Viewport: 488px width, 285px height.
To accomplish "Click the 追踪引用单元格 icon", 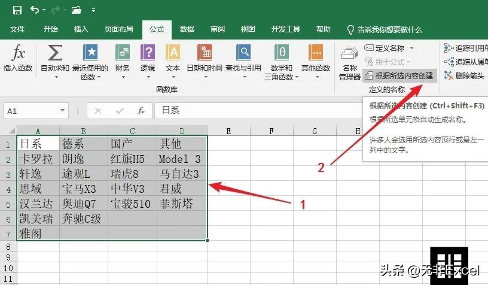I will point(449,48).
